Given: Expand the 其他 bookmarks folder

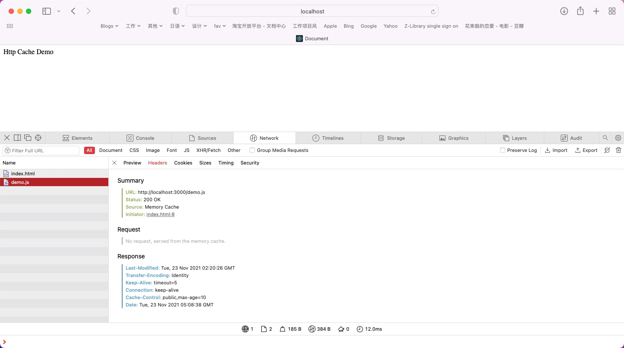Looking at the screenshot, I should (155, 26).
